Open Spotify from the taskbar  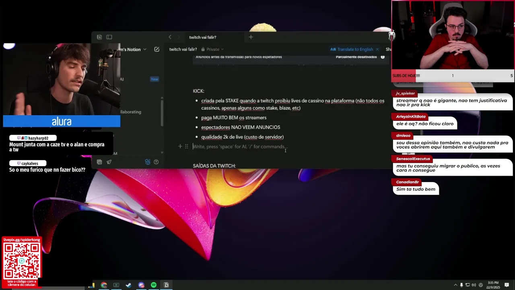154,285
